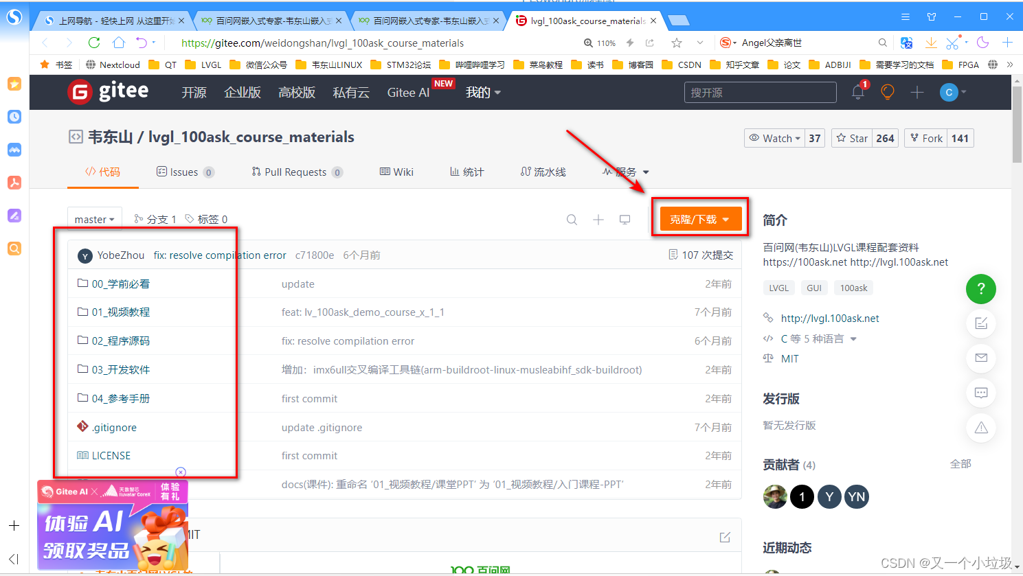Open the Wiki tab
Screen dimensions: 1023x576
point(396,172)
